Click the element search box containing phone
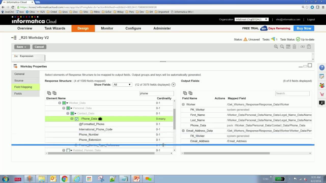This screenshot has height=183, width=326. click(x=157, y=93)
